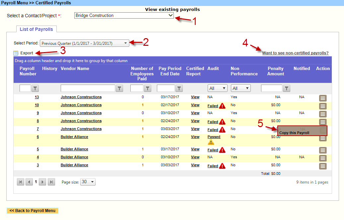
Task: Open action menu icon for payroll 3
Action: (x=323, y=166)
